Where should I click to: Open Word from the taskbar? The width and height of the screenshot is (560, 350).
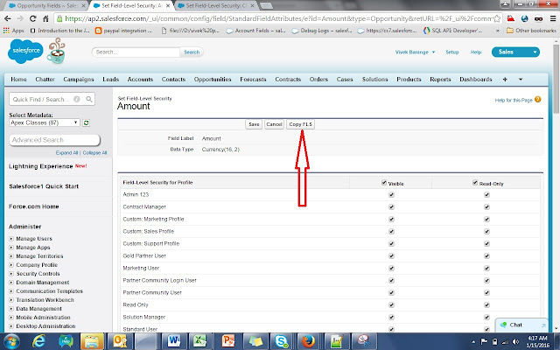pos(173,341)
